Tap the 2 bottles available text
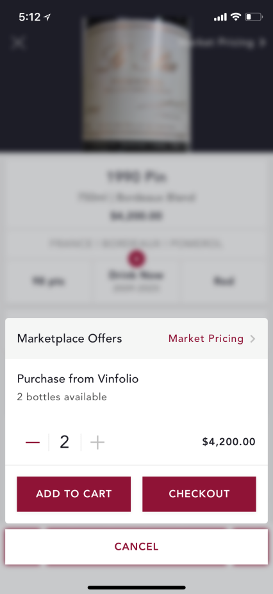273x594 pixels. 62,397
